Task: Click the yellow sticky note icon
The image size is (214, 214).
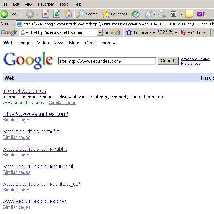Action: pyautogui.click(x=189, y=14)
